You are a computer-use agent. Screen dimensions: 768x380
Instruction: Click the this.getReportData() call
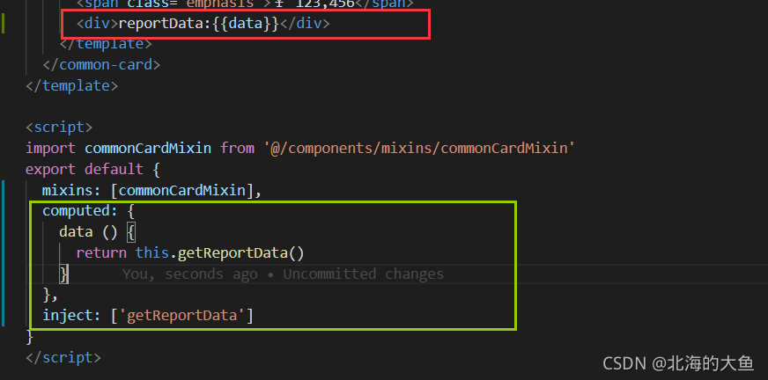(220, 253)
